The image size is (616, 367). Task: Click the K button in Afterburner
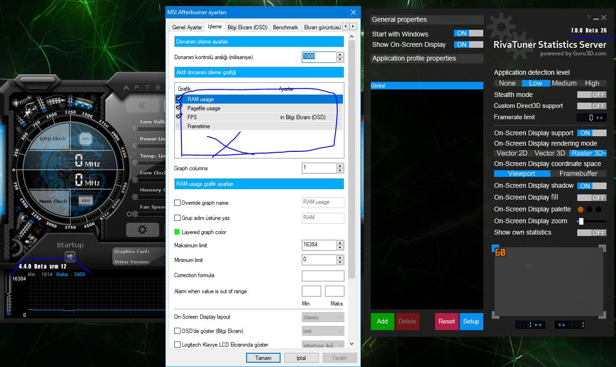142,105
